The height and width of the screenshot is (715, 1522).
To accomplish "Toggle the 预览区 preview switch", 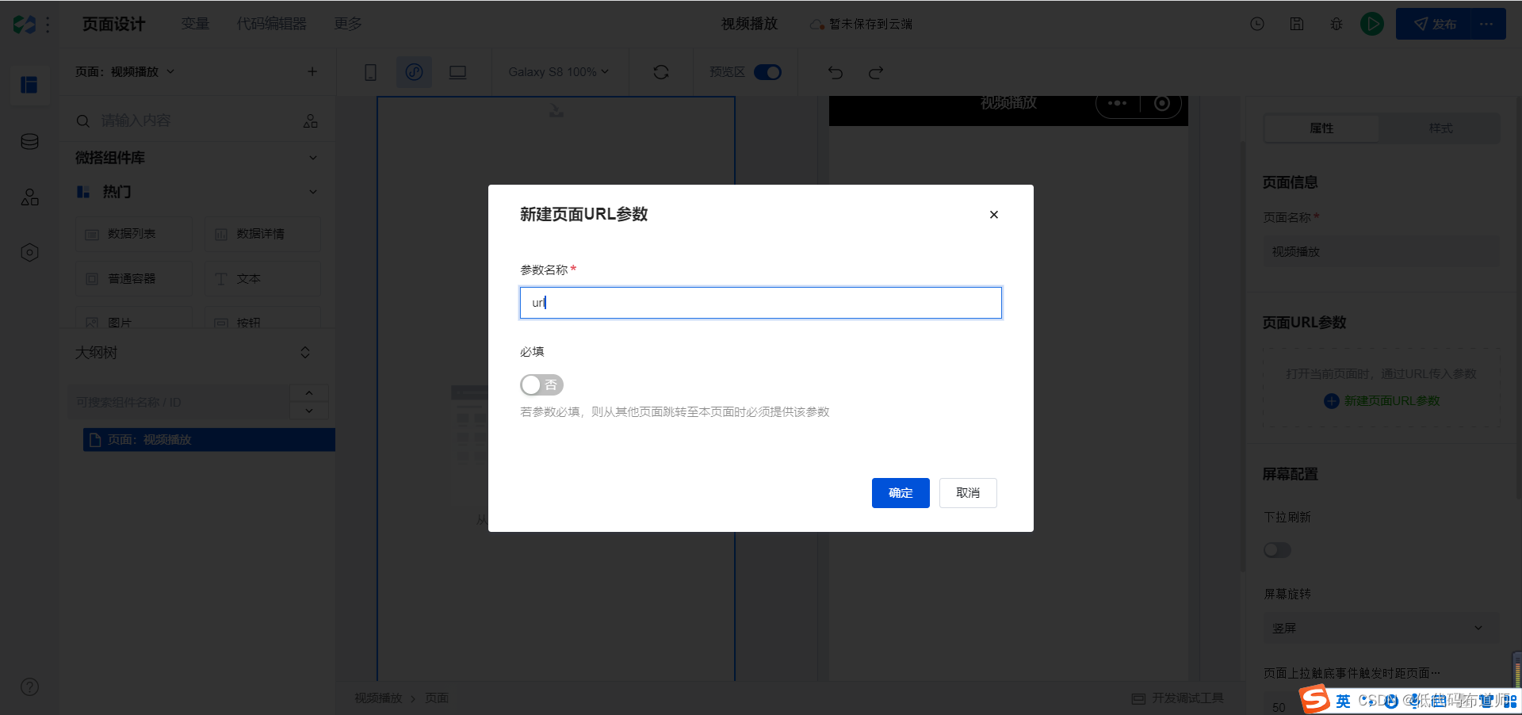I will click(767, 72).
